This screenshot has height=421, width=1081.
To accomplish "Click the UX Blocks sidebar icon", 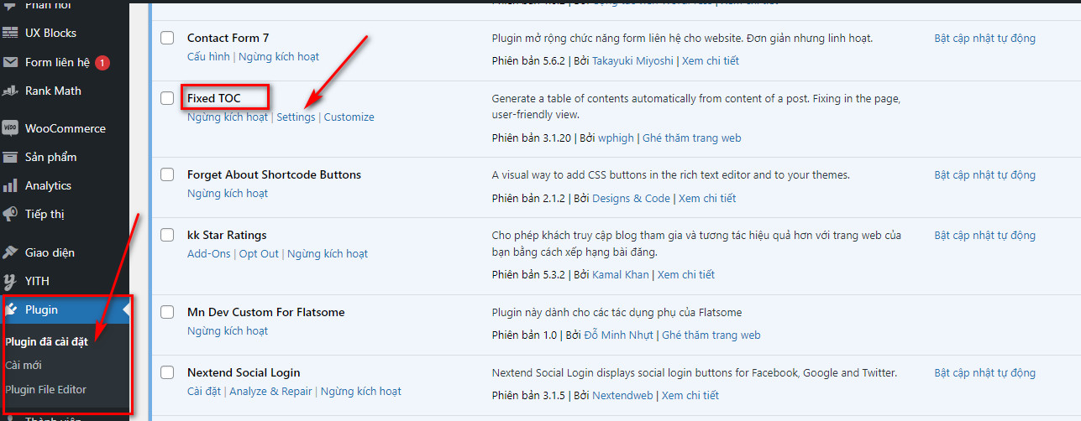I will (x=10, y=33).
